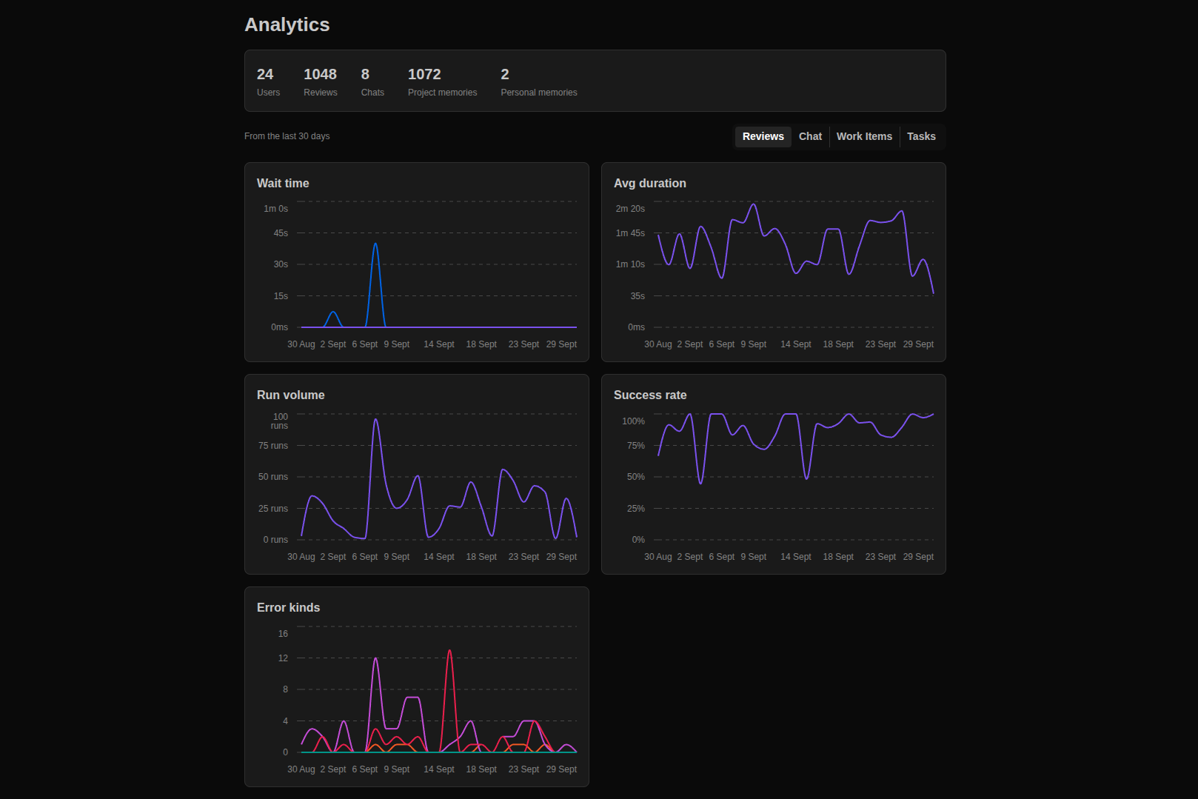Click the 1072 Project memories stat
The height and width of the screenshot is (799, 1198).
point(442,81)
